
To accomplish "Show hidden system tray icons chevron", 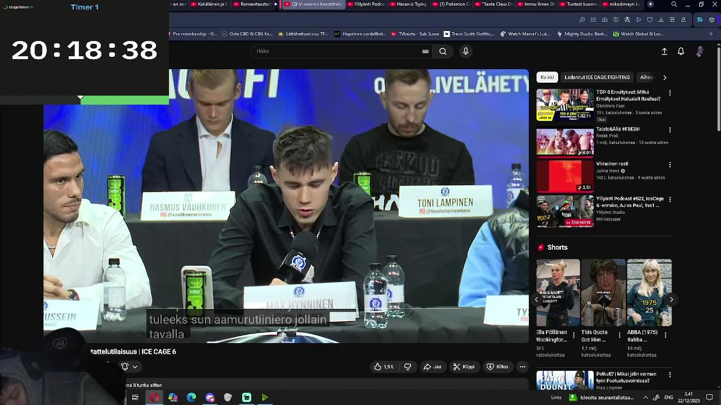I will click(x=646, y=398).
